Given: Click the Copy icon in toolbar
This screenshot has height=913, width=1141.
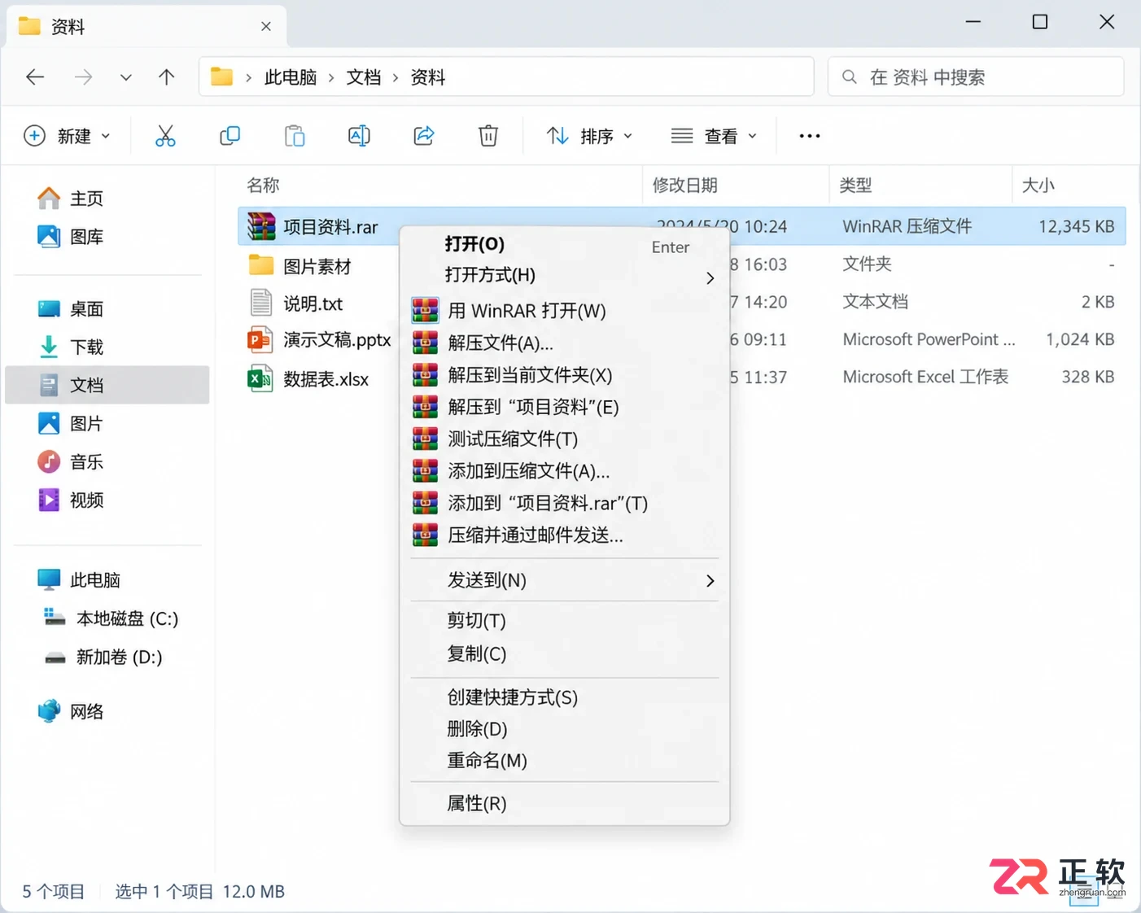Looking at the screenshot, I should pos(230,136).
